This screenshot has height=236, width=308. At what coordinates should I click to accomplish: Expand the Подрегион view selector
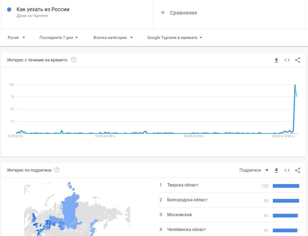[254, 170]
